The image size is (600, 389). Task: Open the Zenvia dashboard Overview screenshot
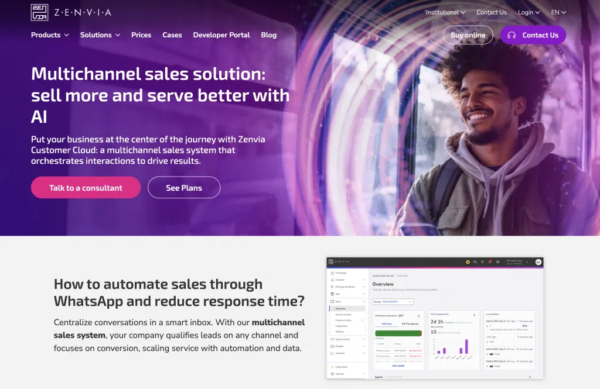coord(435,318)
